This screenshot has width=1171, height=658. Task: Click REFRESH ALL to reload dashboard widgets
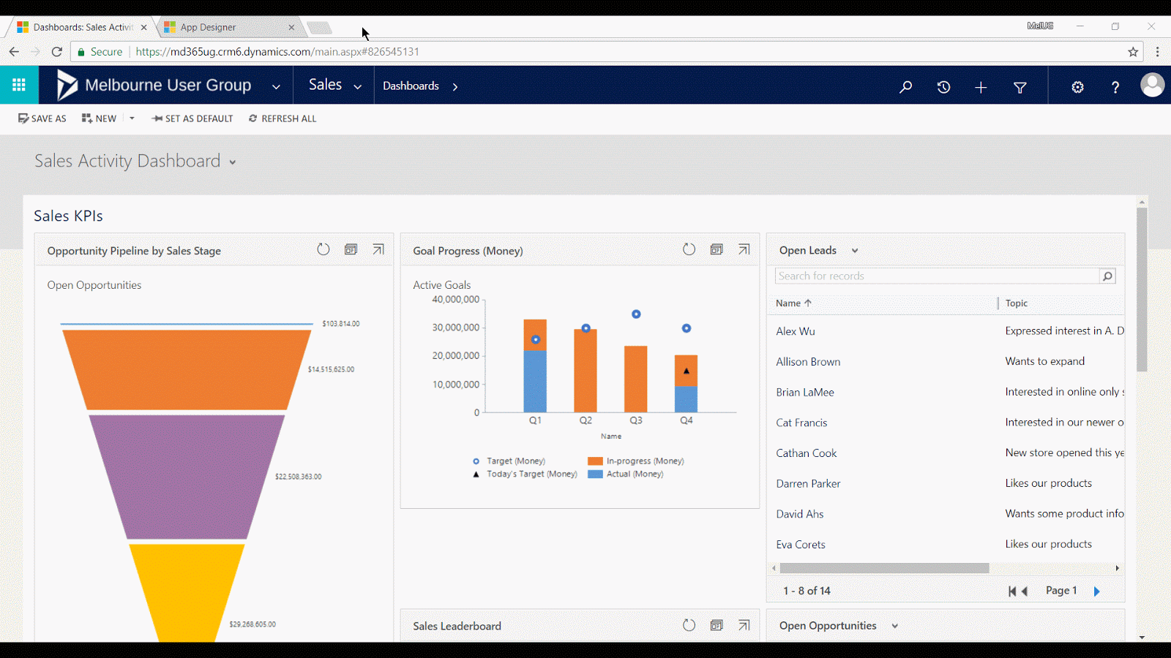(283, 118)
